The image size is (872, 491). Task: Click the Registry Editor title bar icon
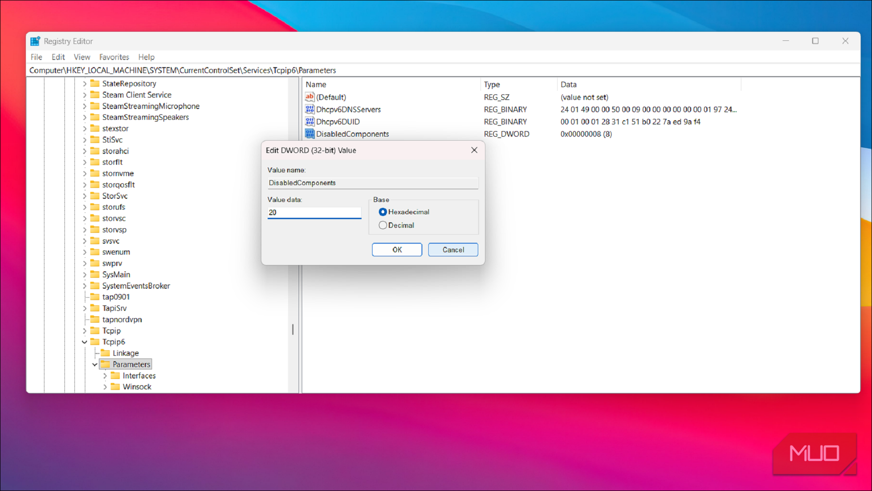tap(35, 41)
